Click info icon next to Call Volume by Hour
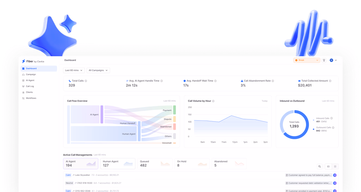This screenshot has width=361, height=192. tap(213, 101)
